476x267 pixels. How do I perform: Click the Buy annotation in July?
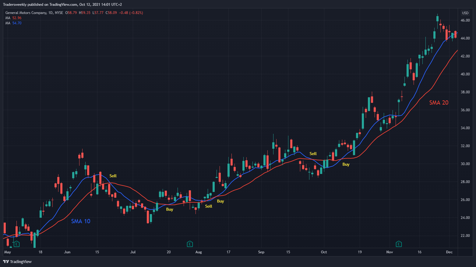[170, 209]
